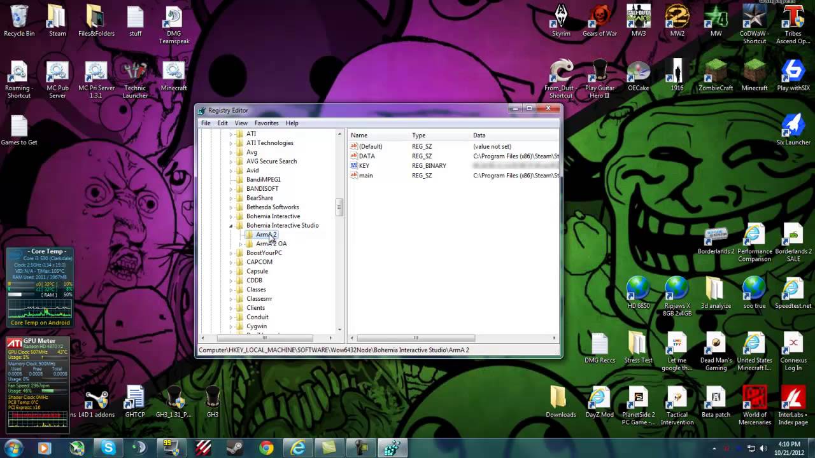
Task: Select the BANDISOFT registry key
Action: point(262,189)
